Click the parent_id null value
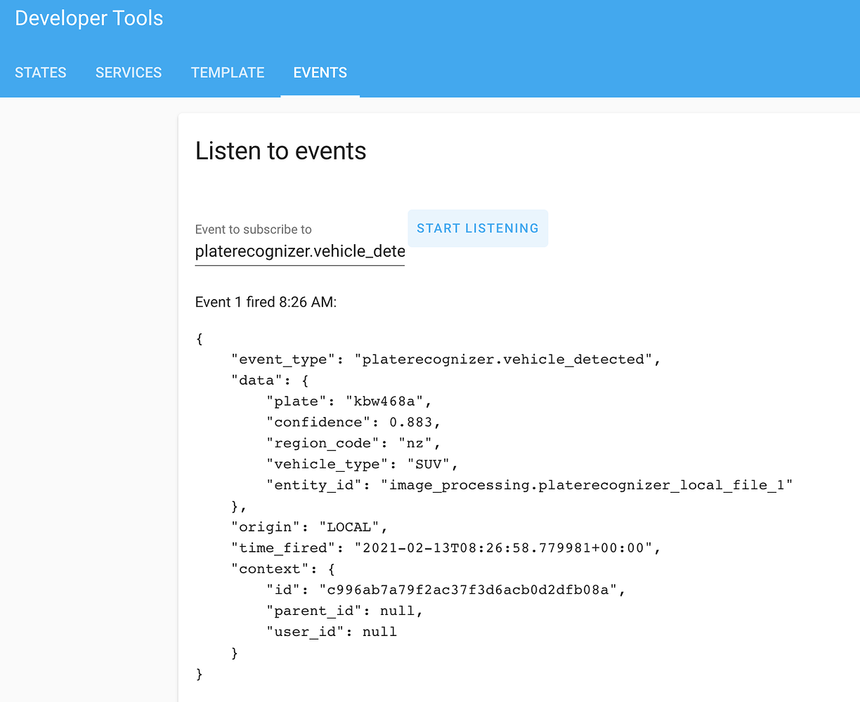 398,611
